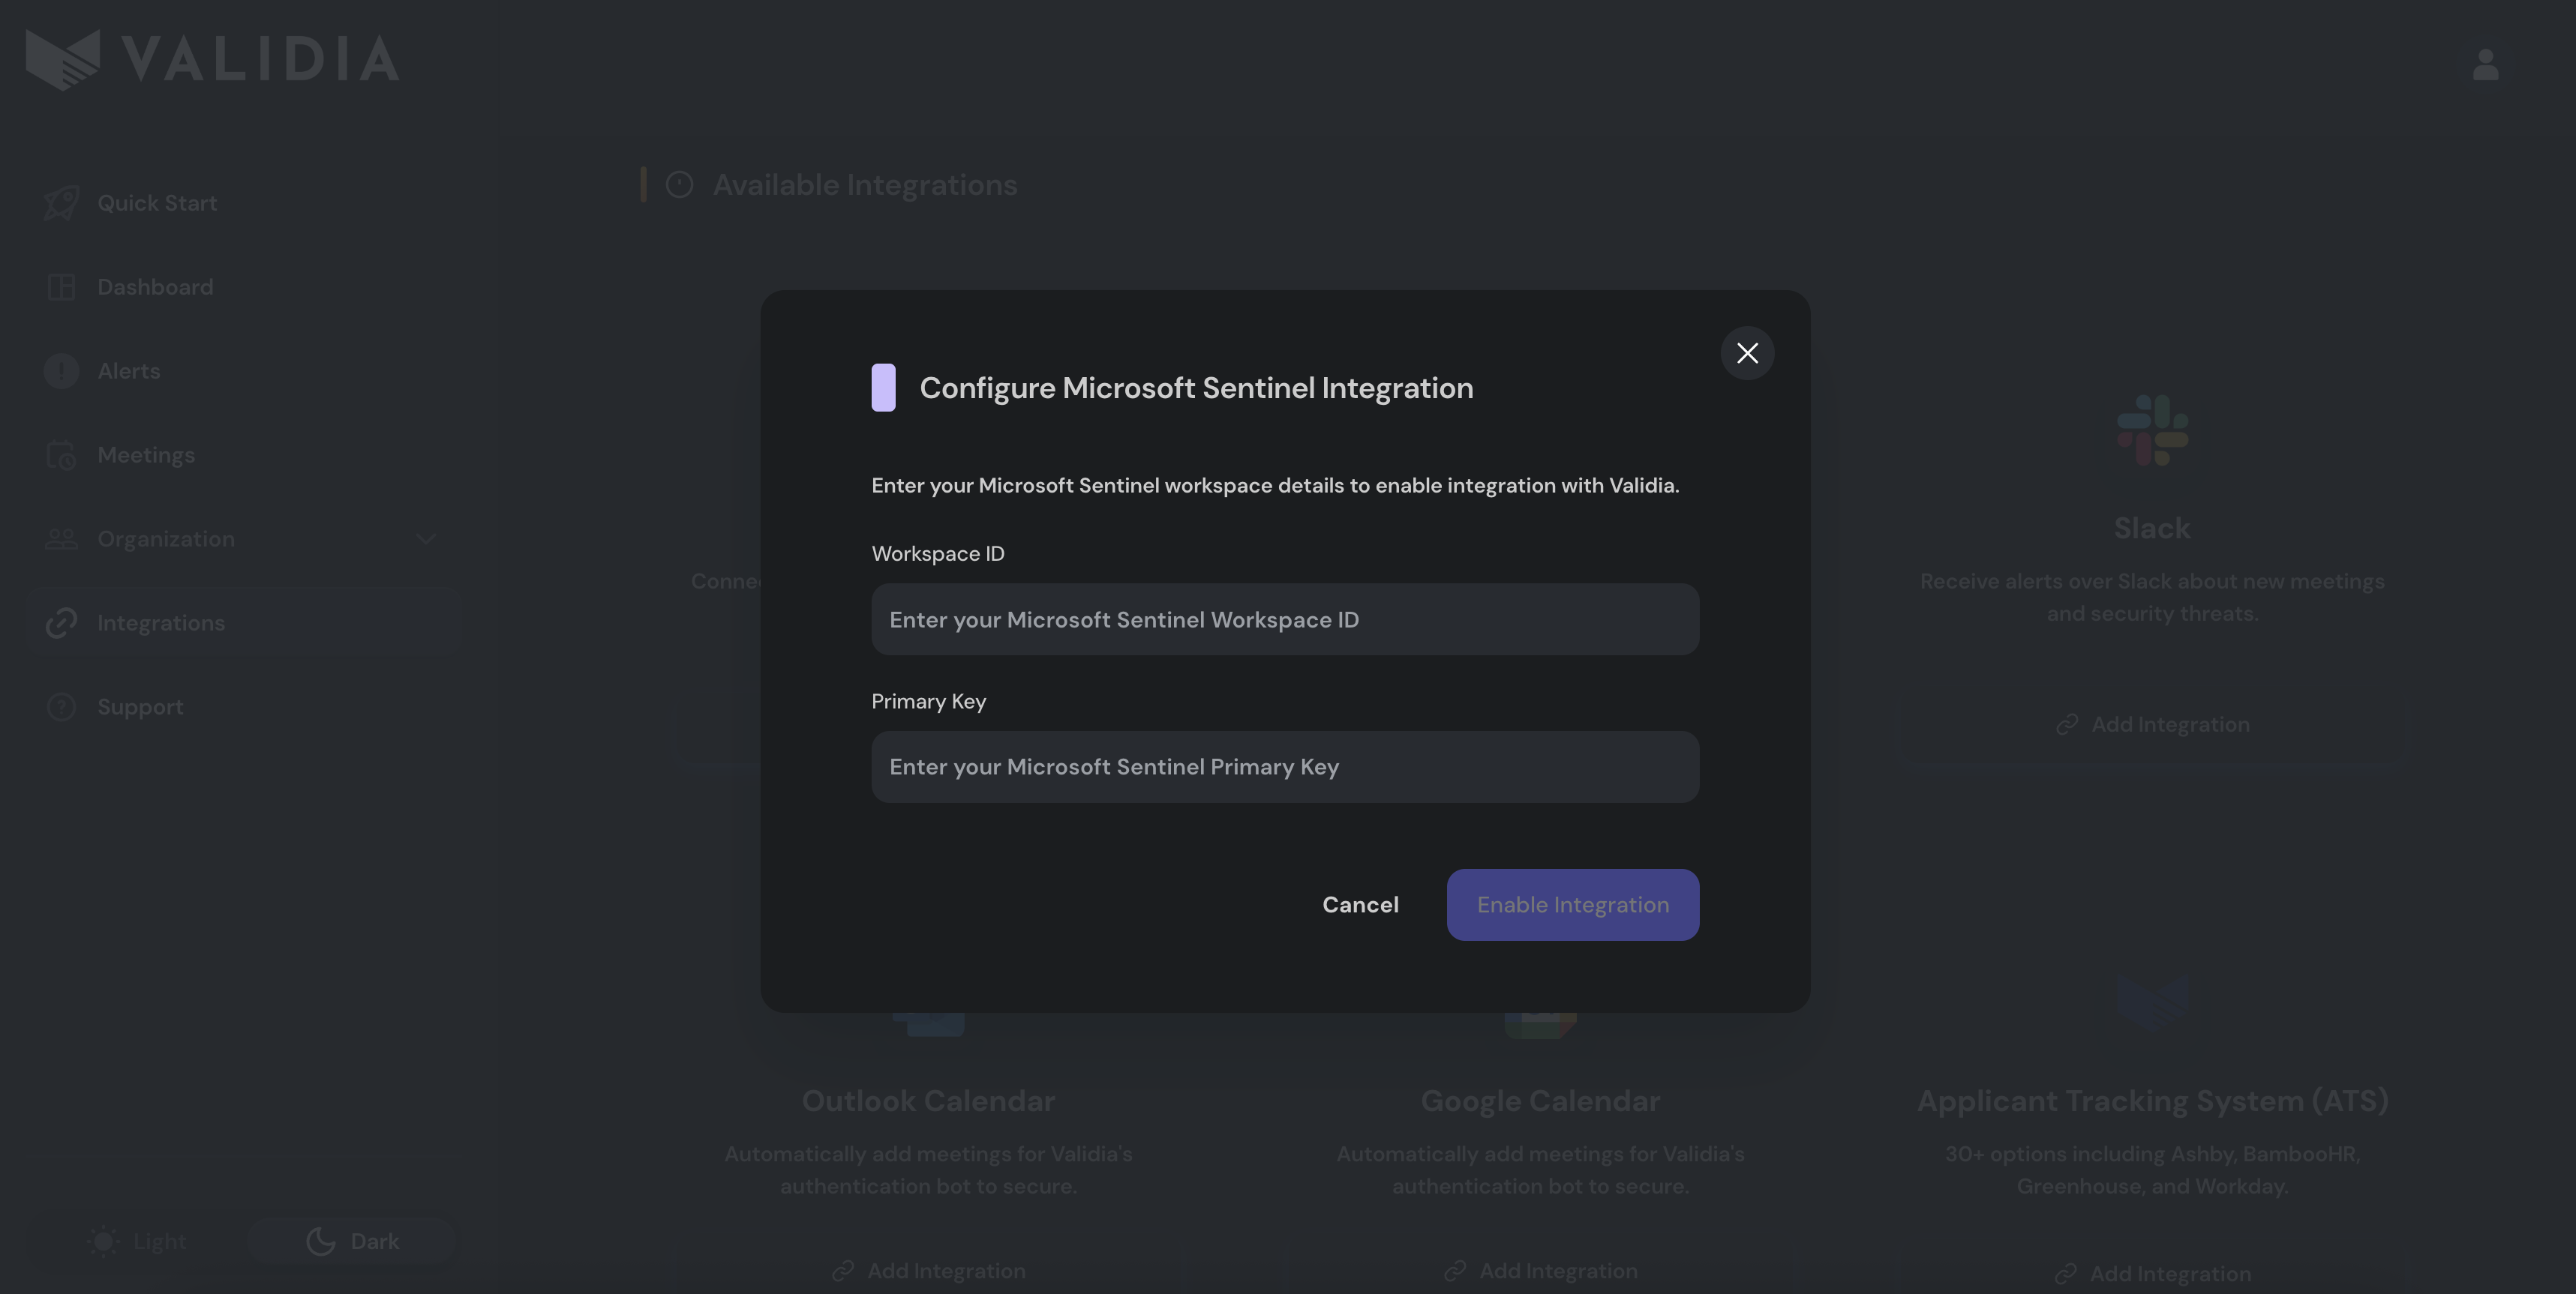Click the Workspace ID input field

1284,619
